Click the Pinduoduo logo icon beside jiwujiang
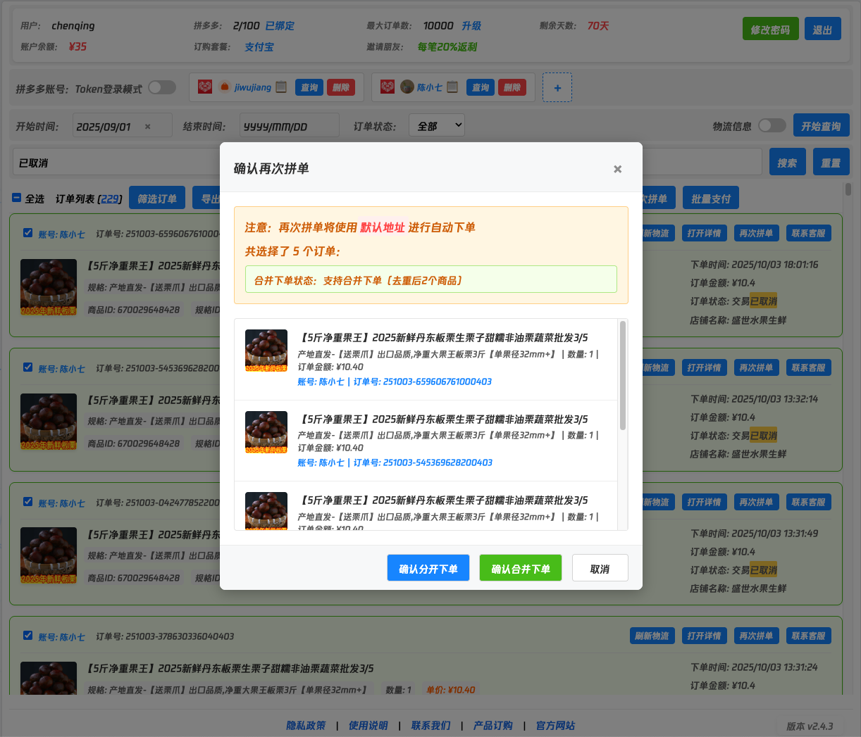The height and width of the screenshot is (737, 861). [205, 87]
